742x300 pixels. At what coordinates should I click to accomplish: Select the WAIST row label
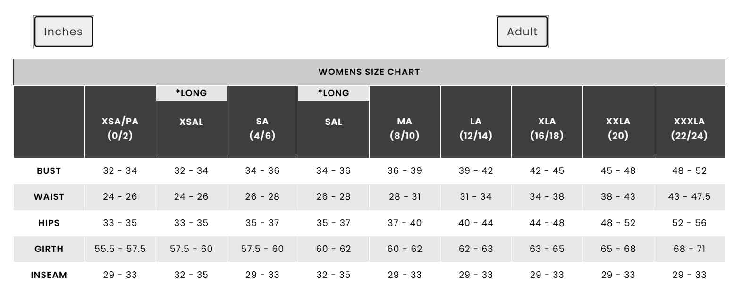[49, 197]
